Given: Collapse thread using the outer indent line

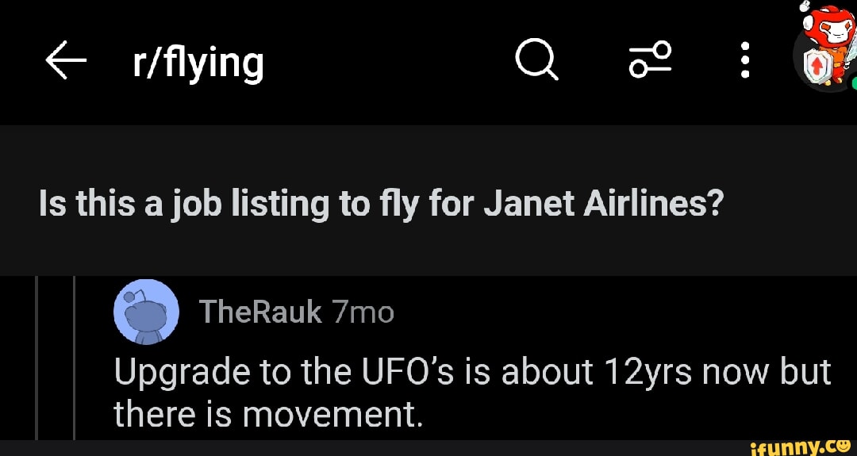Looking at the screenshot, I should 37,357.
